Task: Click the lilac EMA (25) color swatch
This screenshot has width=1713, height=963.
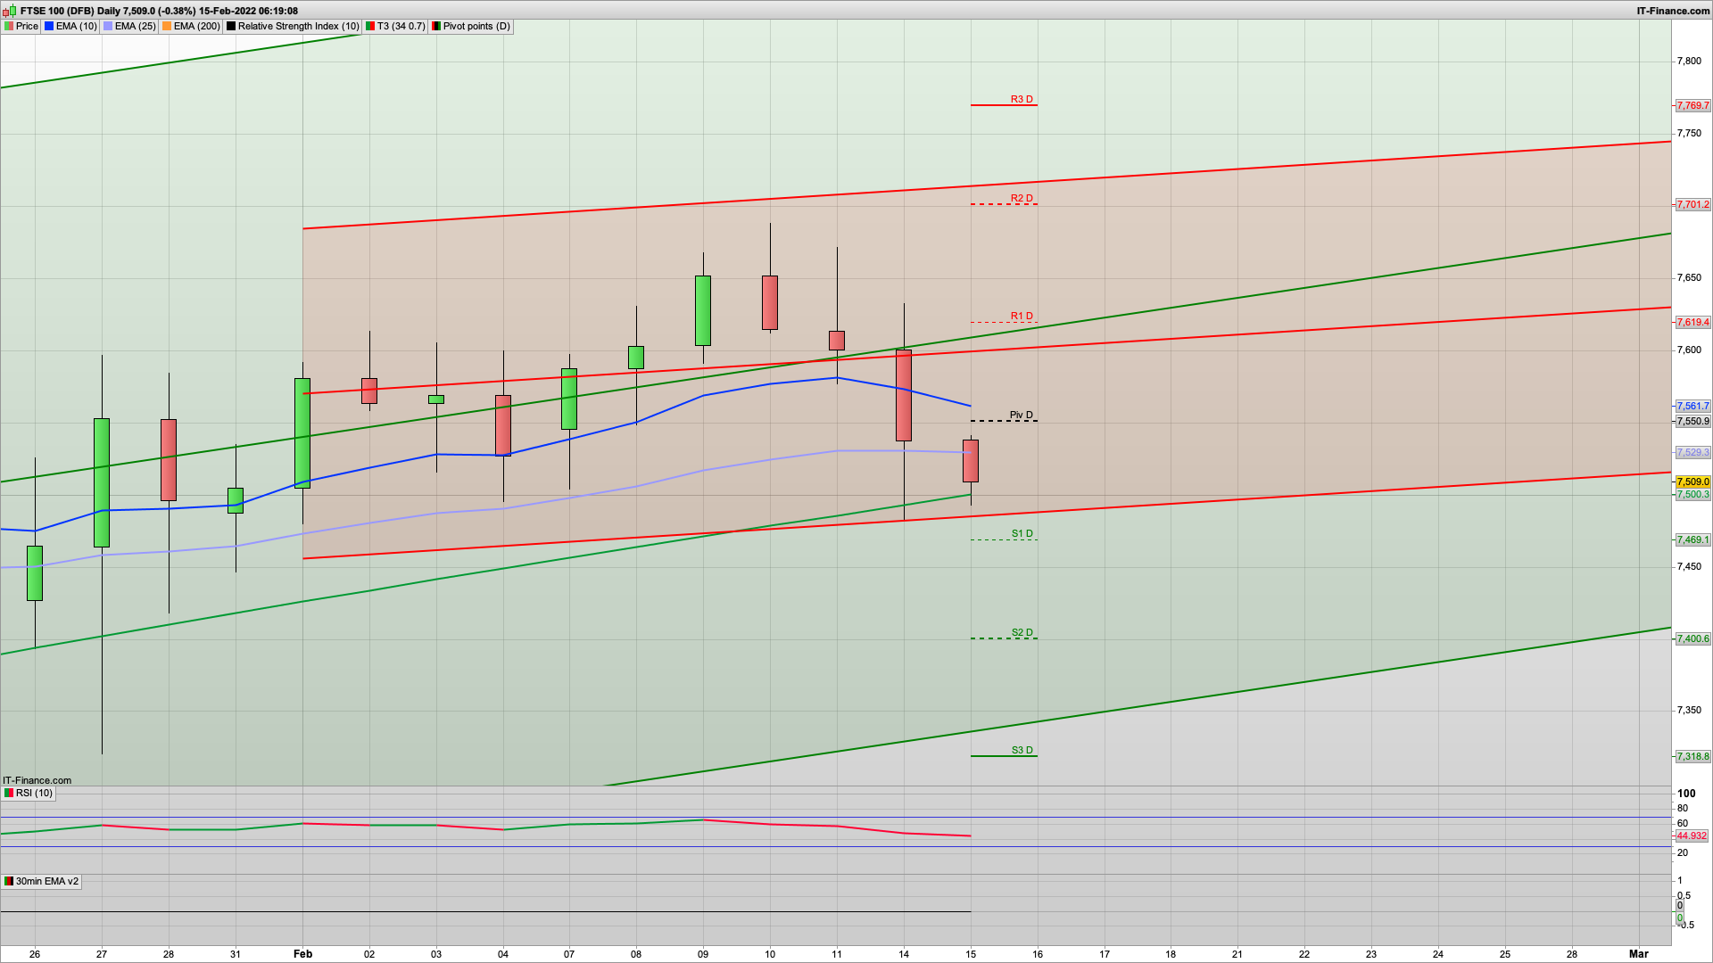Action: [108, 26]
